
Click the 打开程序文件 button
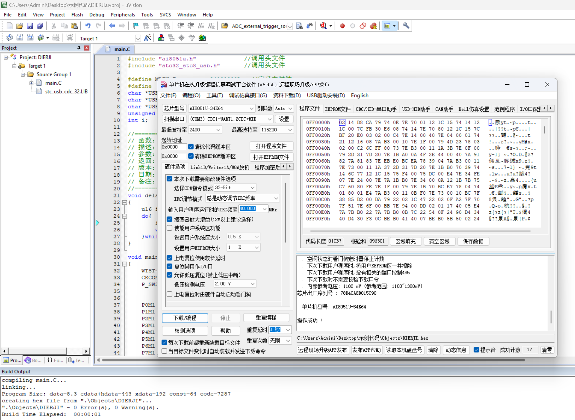click(x=271, y=146)
